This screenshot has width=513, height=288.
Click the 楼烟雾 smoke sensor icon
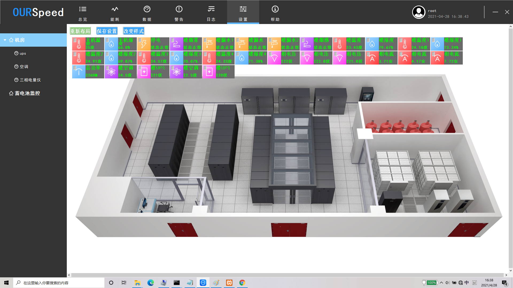coord(176,44)
